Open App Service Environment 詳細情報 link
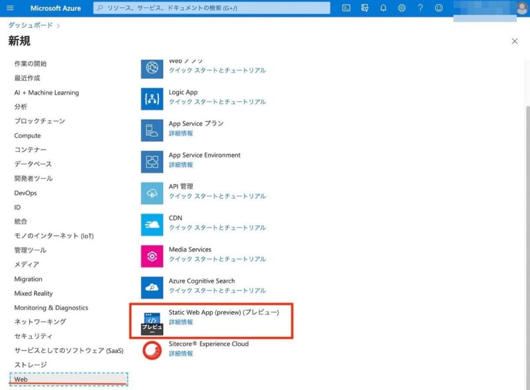The height and width of the screenshot is (390, 530). click(181, 165)
